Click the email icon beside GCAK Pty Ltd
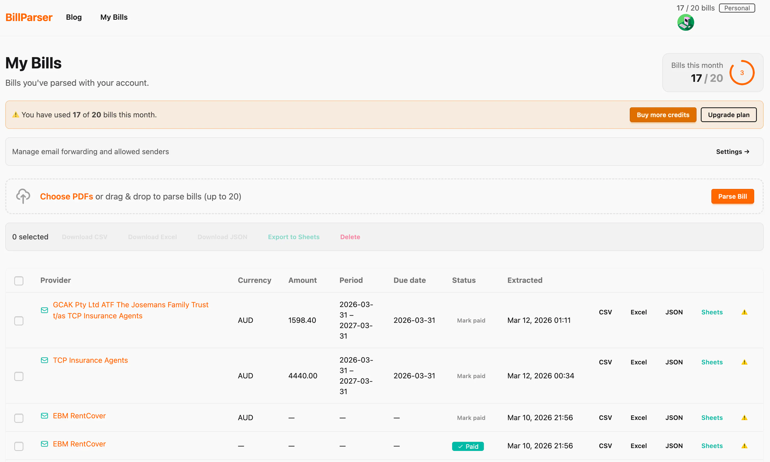 point(44,310)
